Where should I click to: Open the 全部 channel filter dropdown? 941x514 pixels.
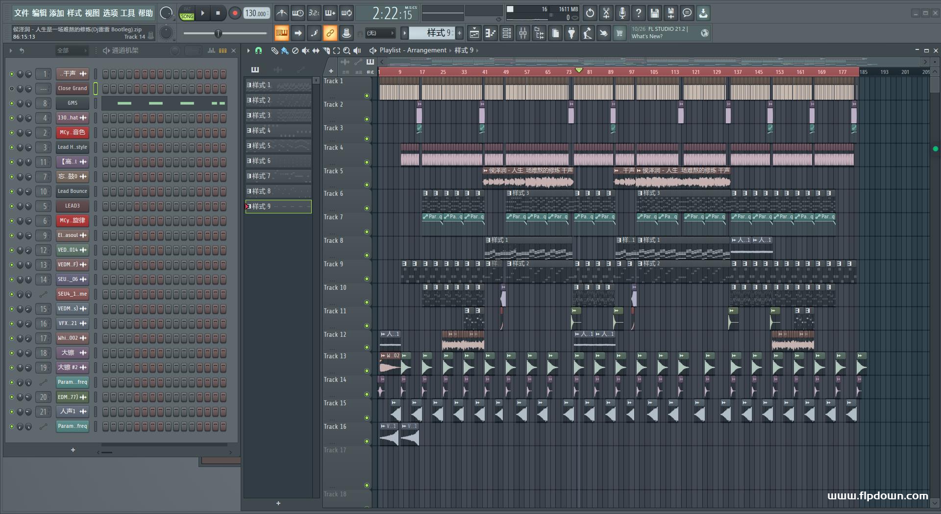pyautogui.click(x=72, y=50)
